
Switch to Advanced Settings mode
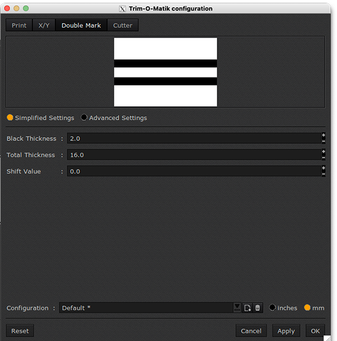84,118
